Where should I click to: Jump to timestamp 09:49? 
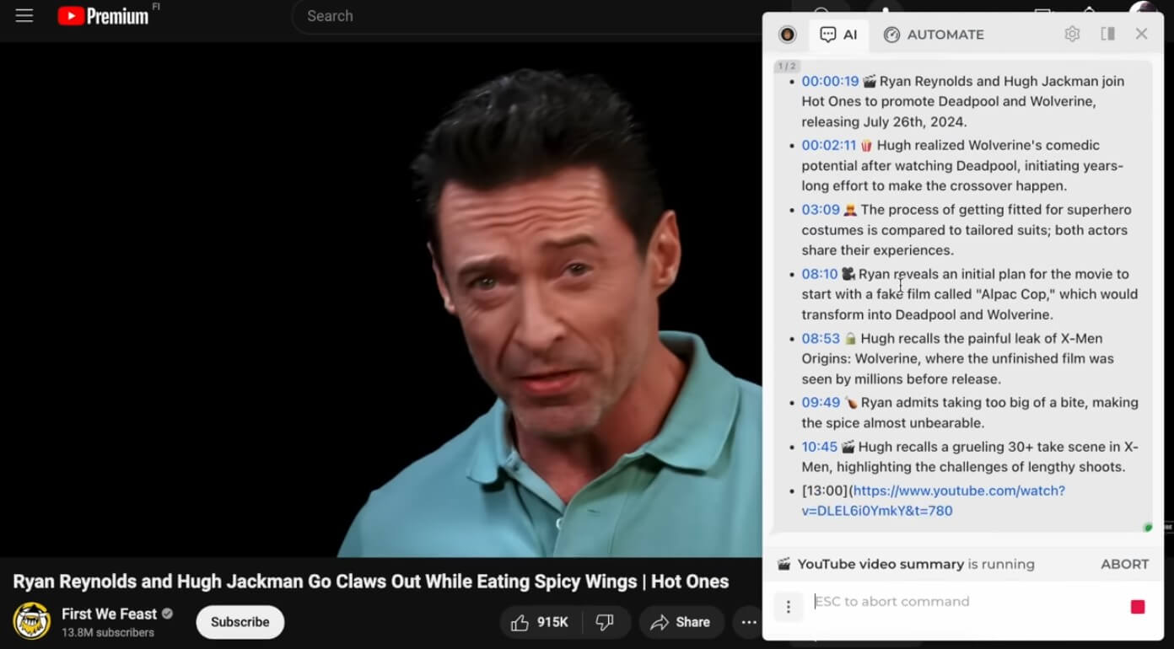pyautogui.click(x=821, y=402)
